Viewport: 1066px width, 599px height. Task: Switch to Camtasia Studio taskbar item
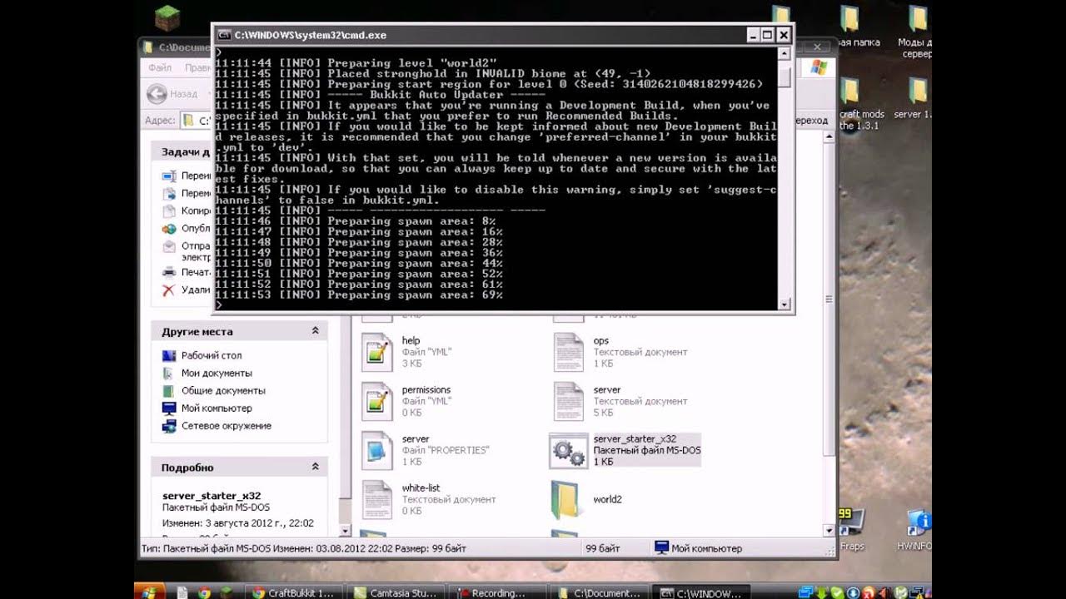[395, 593]
